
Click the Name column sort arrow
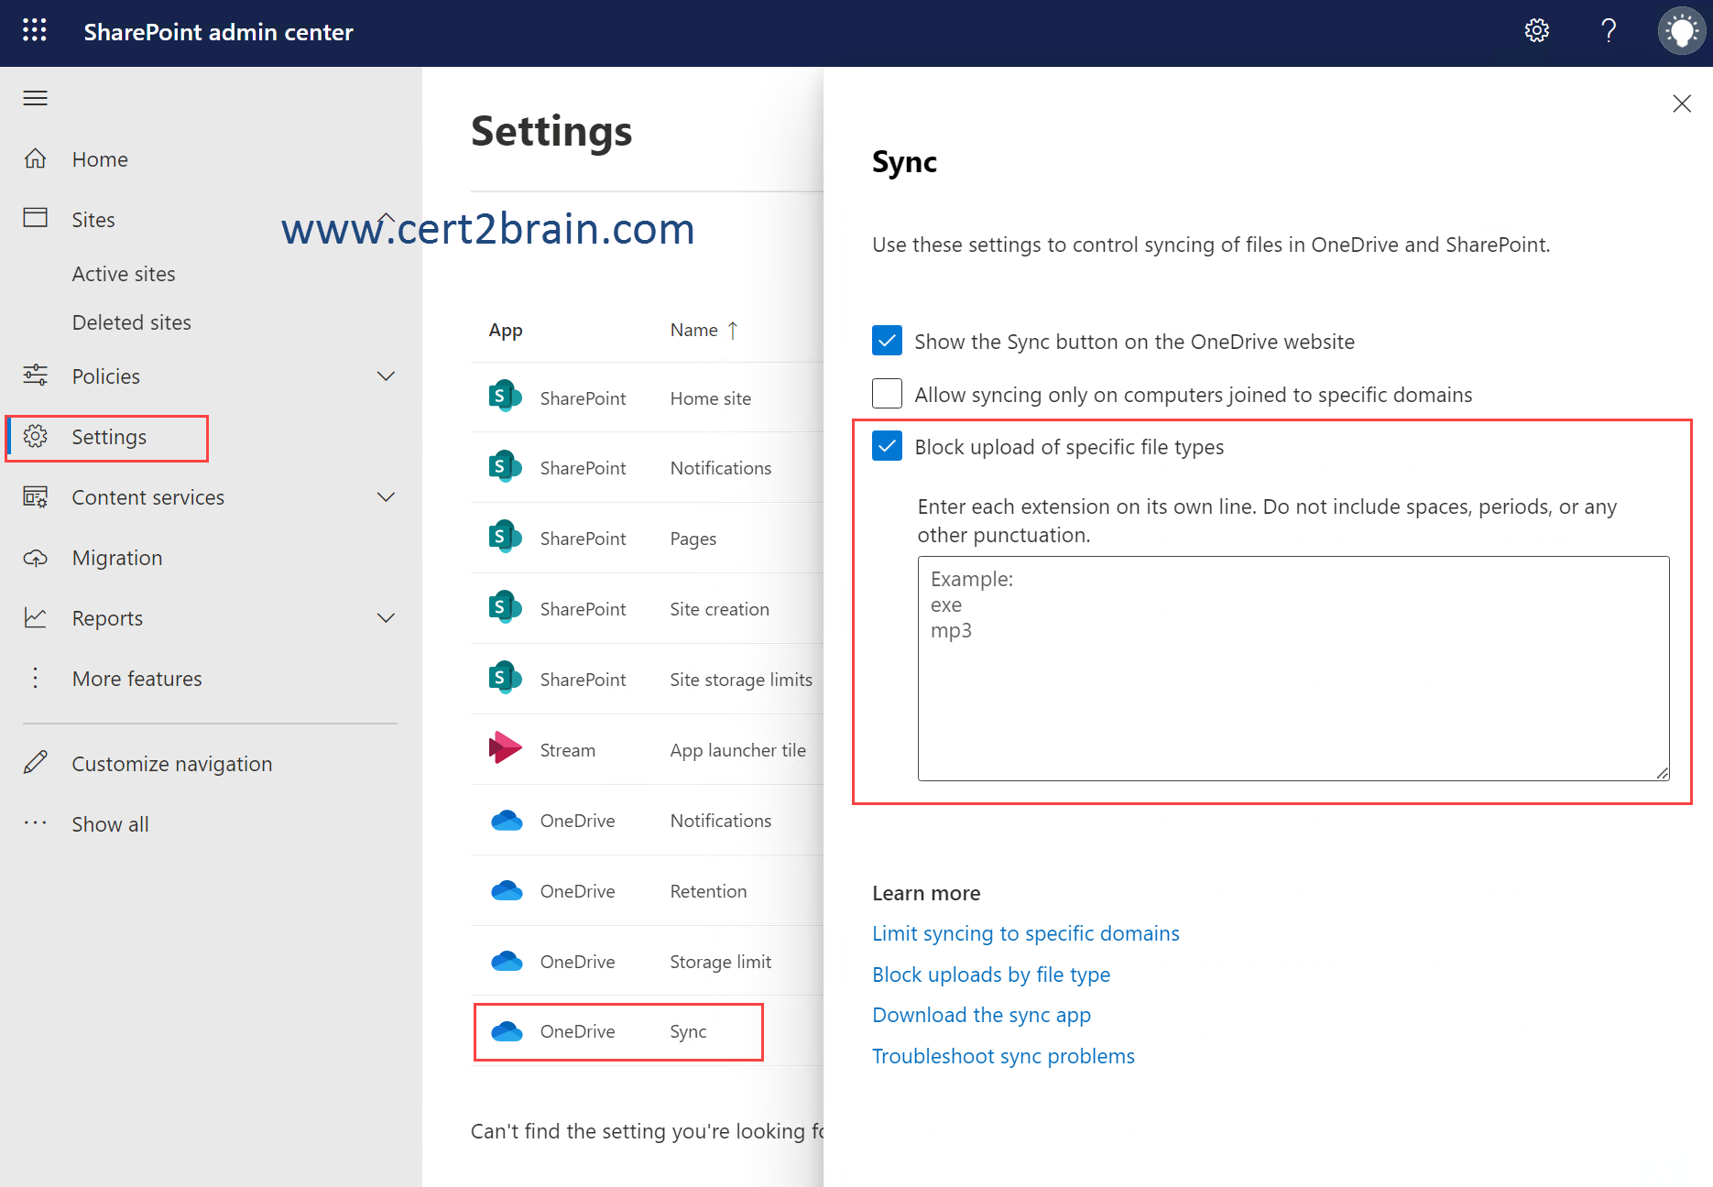pyautogui.click(x=732, y=330)
